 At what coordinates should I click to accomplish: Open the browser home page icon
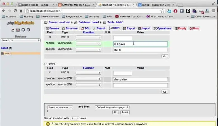pyautogui.click(x=21, y=11)
